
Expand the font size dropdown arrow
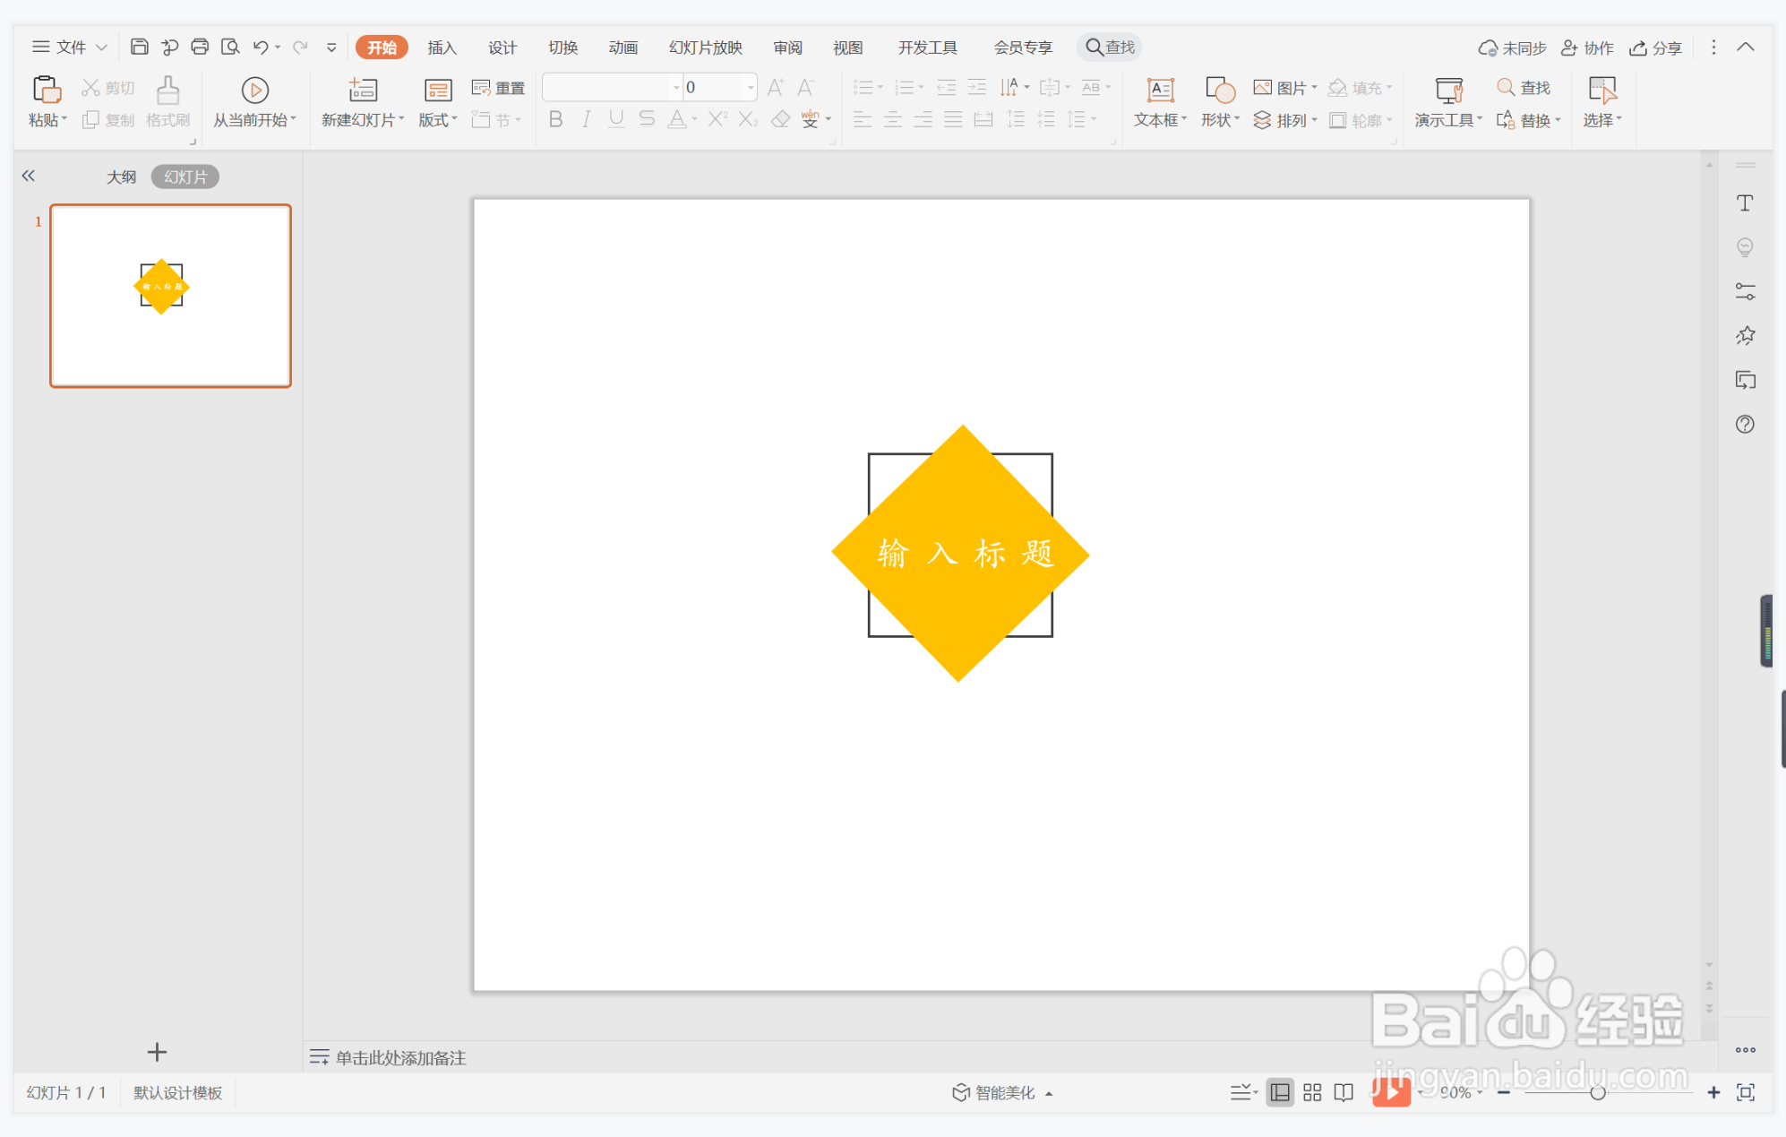pos(751,87)
